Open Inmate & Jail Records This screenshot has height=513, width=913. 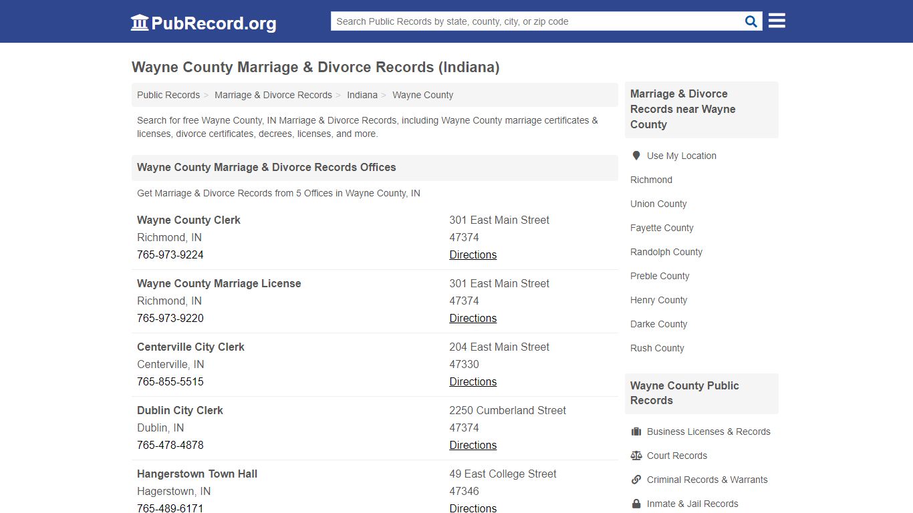pyautogui.click(x=692, y=504)
